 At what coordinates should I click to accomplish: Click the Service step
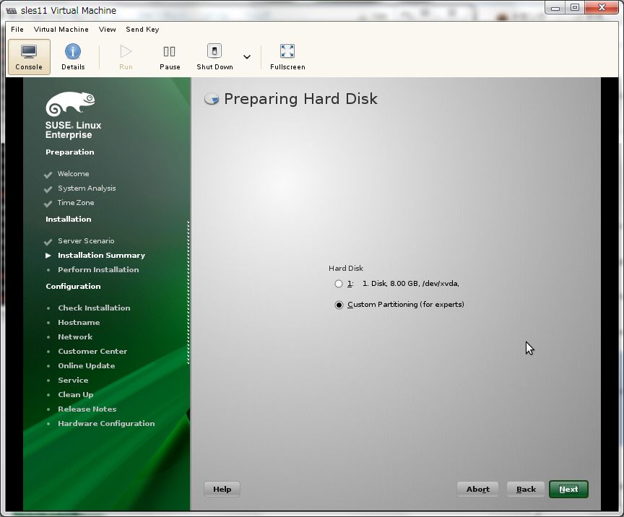pos(73,380)
